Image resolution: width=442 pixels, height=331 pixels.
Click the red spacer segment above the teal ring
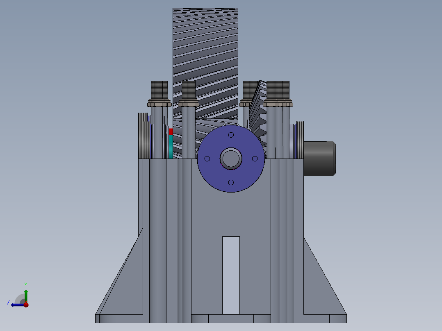[171, 131]
